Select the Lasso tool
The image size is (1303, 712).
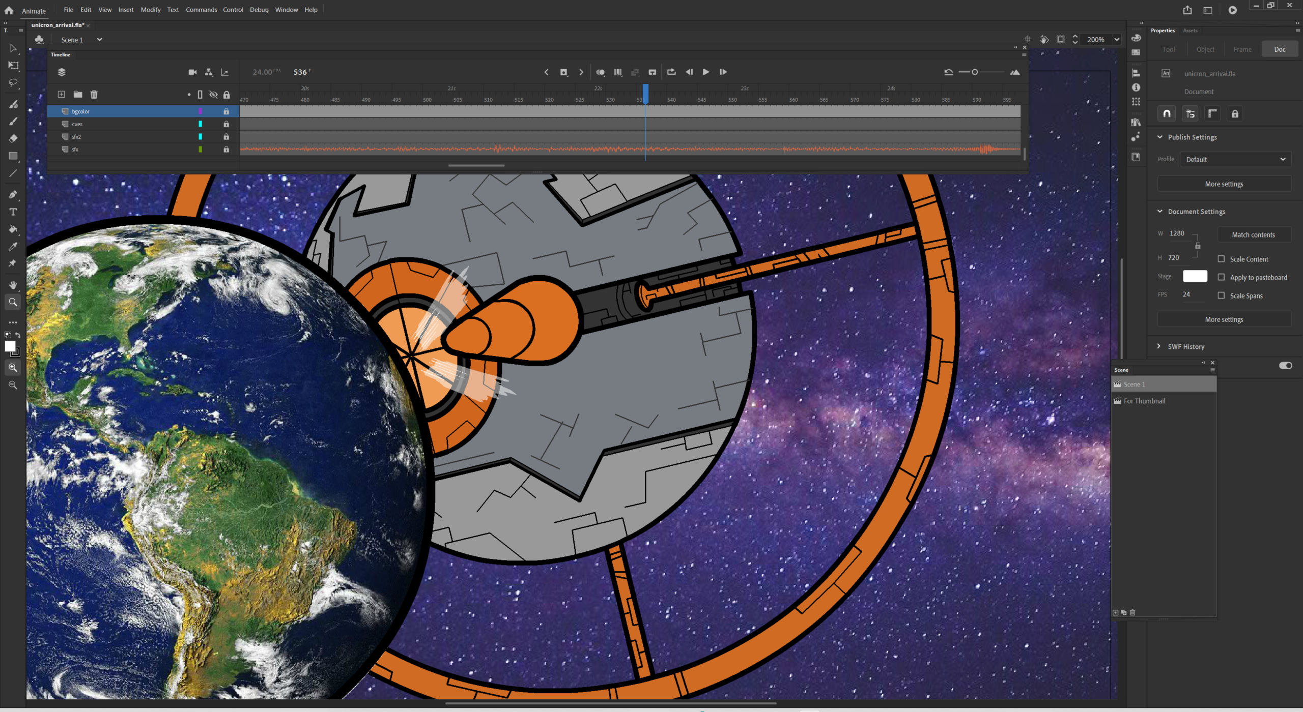pos(13,82)
